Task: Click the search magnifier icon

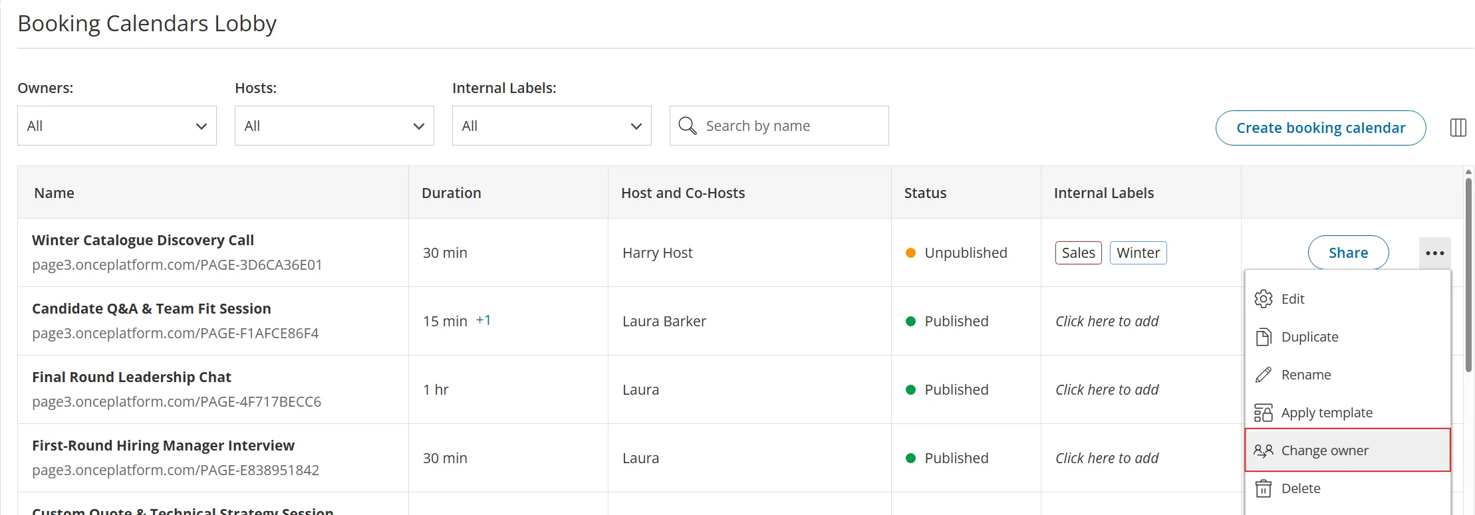Action: (687, 126)
